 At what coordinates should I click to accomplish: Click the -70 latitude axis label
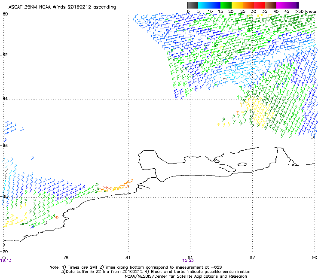point(4,252)
